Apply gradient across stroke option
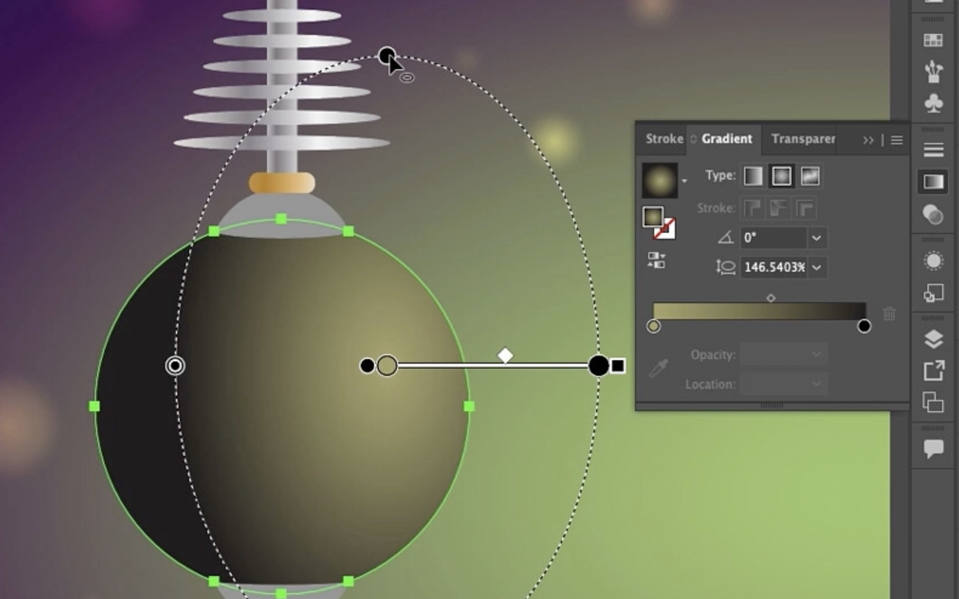The width and height of the screenshot is (959, 599). (x=805, y=209)
